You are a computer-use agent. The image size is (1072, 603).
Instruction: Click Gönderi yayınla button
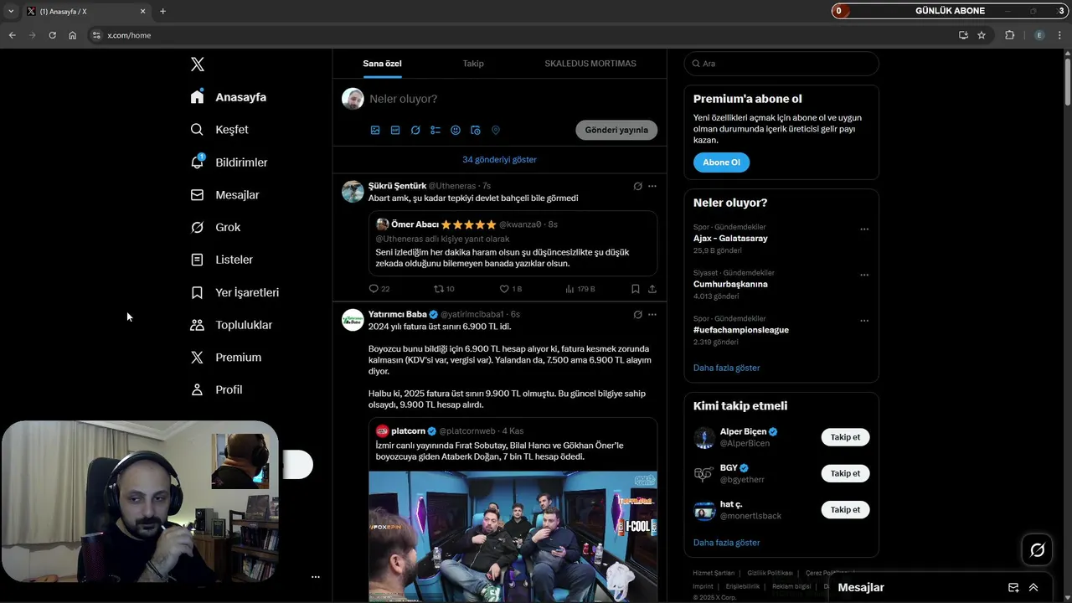(x=616, y=130)
